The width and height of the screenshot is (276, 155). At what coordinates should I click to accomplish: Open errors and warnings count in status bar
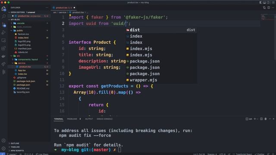[x=28, y=154]
